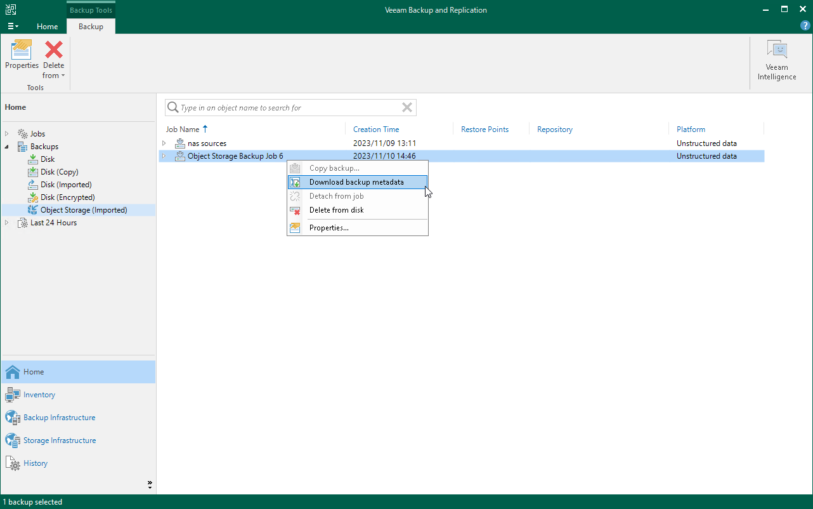Image resolution: width=813 pixels, height=509 pixels.
Task: Select the Disk (Copy) node
Action: (x=58, y=171)
